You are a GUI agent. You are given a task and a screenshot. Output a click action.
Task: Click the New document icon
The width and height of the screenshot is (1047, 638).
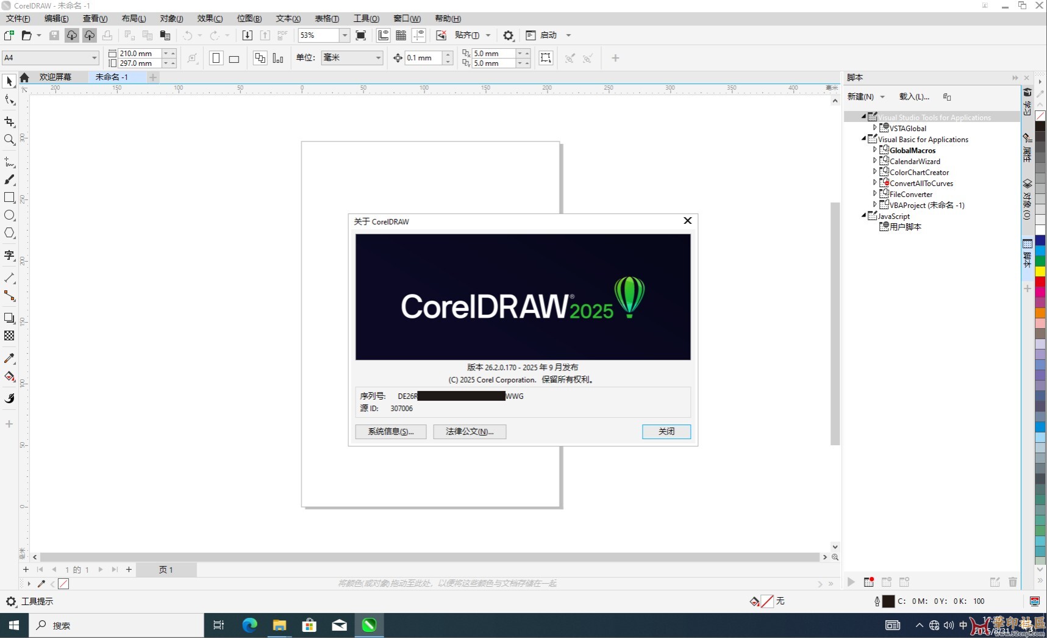(x=9, y=35)
